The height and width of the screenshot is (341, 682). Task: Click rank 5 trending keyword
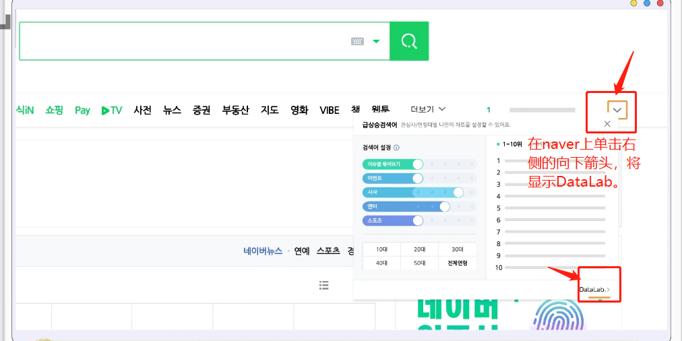551,208
